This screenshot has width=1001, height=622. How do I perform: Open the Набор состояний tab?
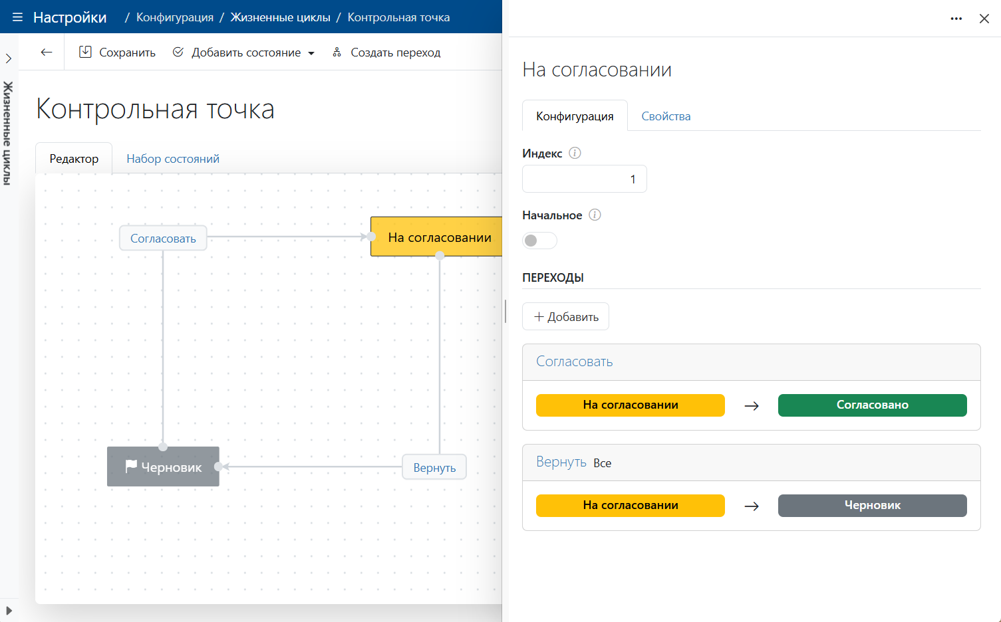tap(173, 159)
